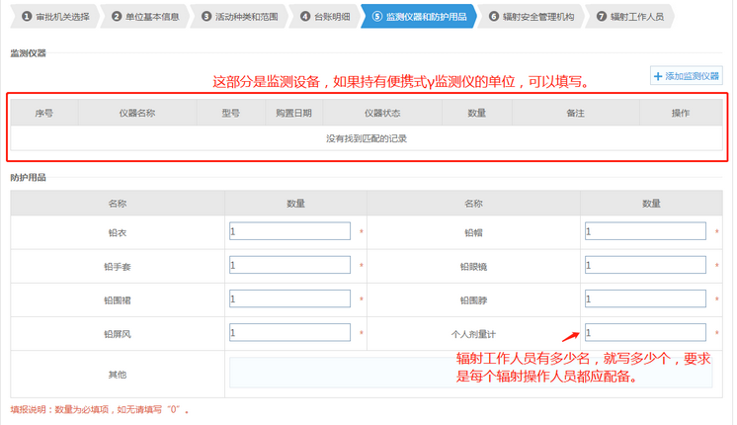737x425 pixels.
Task: Click the 其他 label cell
Action: pyautogui.click(x=118, y=375)
